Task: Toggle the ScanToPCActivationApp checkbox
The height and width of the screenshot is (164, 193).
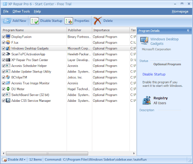Action: tap(3, 54)
